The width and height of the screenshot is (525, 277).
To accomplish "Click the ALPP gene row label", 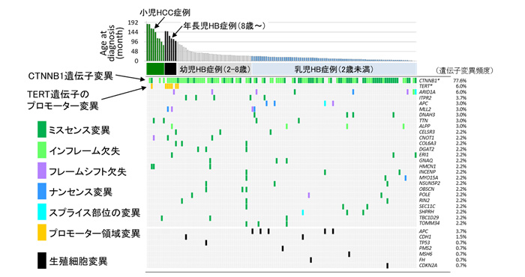I will coord(424,126).
